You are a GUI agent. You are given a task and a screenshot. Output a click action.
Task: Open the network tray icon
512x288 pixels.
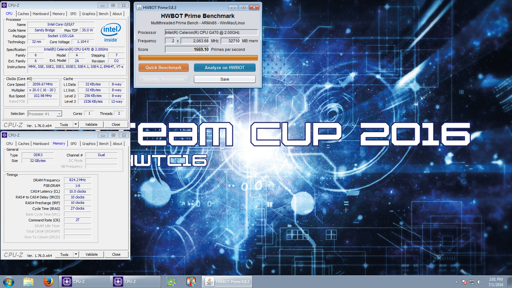(472, 282)
